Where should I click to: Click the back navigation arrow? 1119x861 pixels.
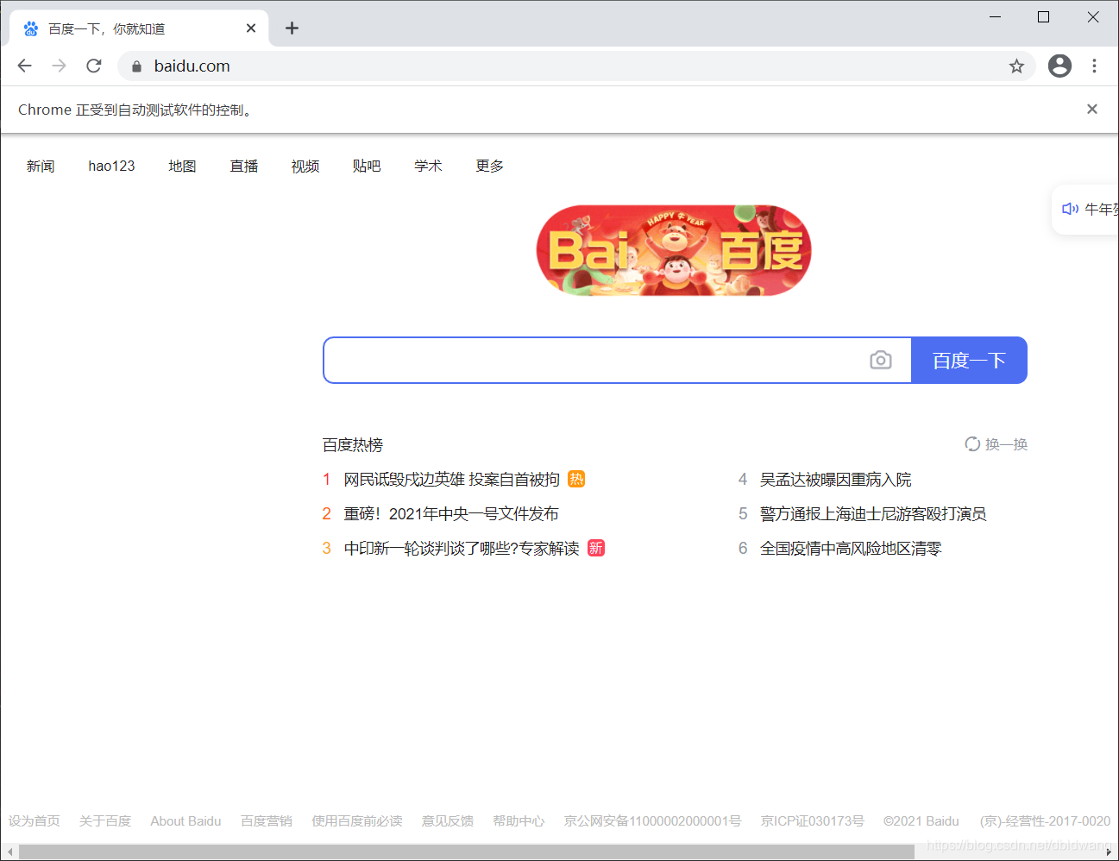(x=24, y=66)
